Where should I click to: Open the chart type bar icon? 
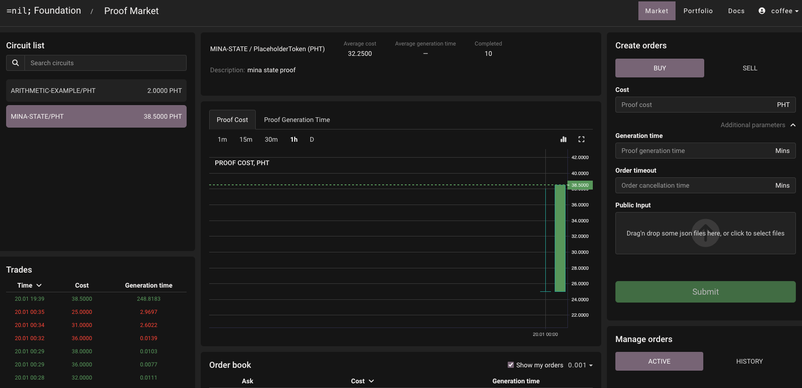click(564, 139)
